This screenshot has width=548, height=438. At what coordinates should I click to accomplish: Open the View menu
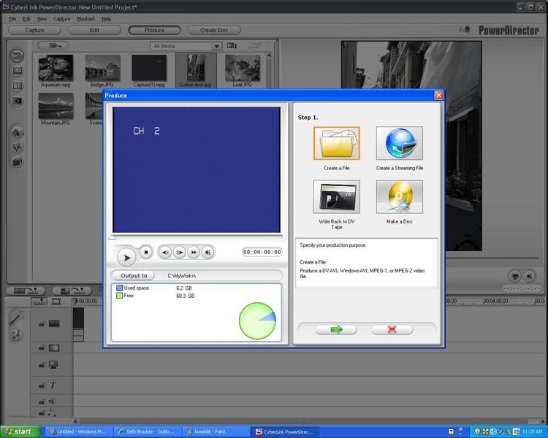click(42, 19)
